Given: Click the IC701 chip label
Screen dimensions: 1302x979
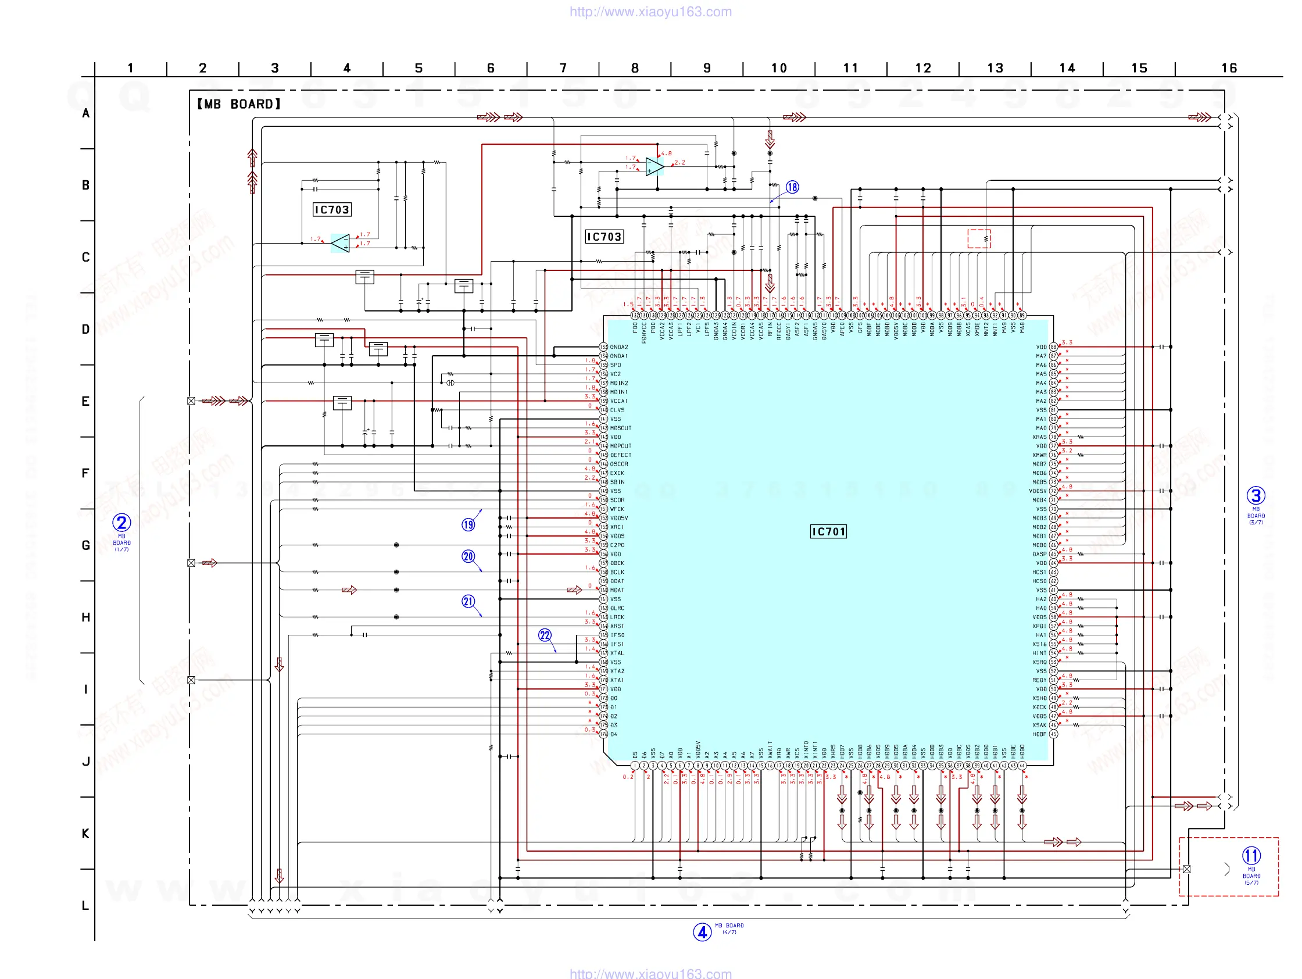Looking at the screenshot, I should (828, 531).
